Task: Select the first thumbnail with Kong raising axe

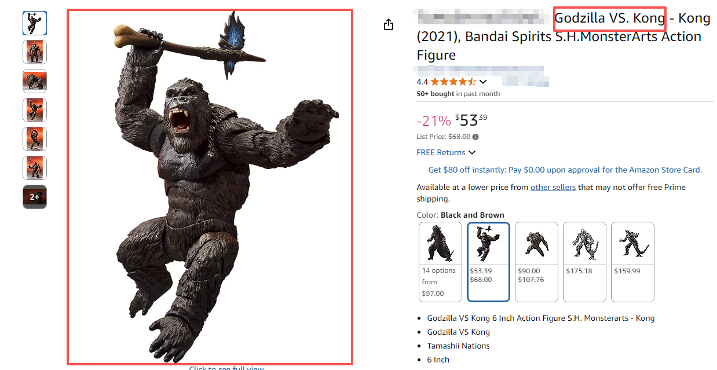Action: (x=35, y=23)
